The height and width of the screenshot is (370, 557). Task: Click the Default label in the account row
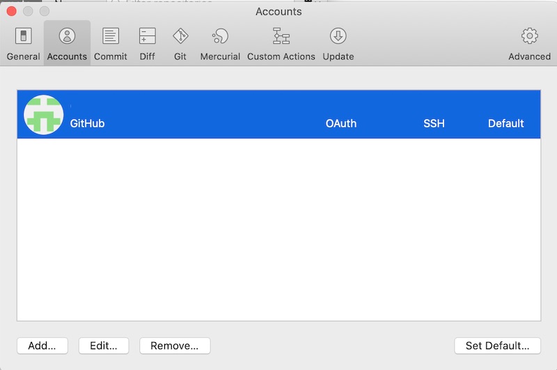coord(506,124)
